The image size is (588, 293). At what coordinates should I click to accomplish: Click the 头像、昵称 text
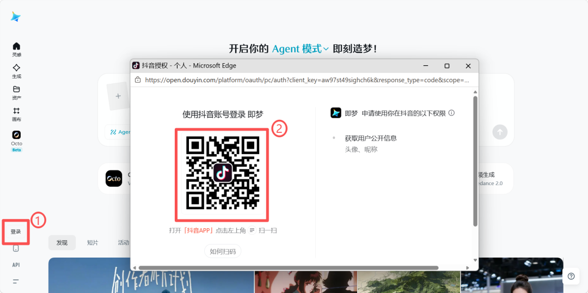coord(361,149)
